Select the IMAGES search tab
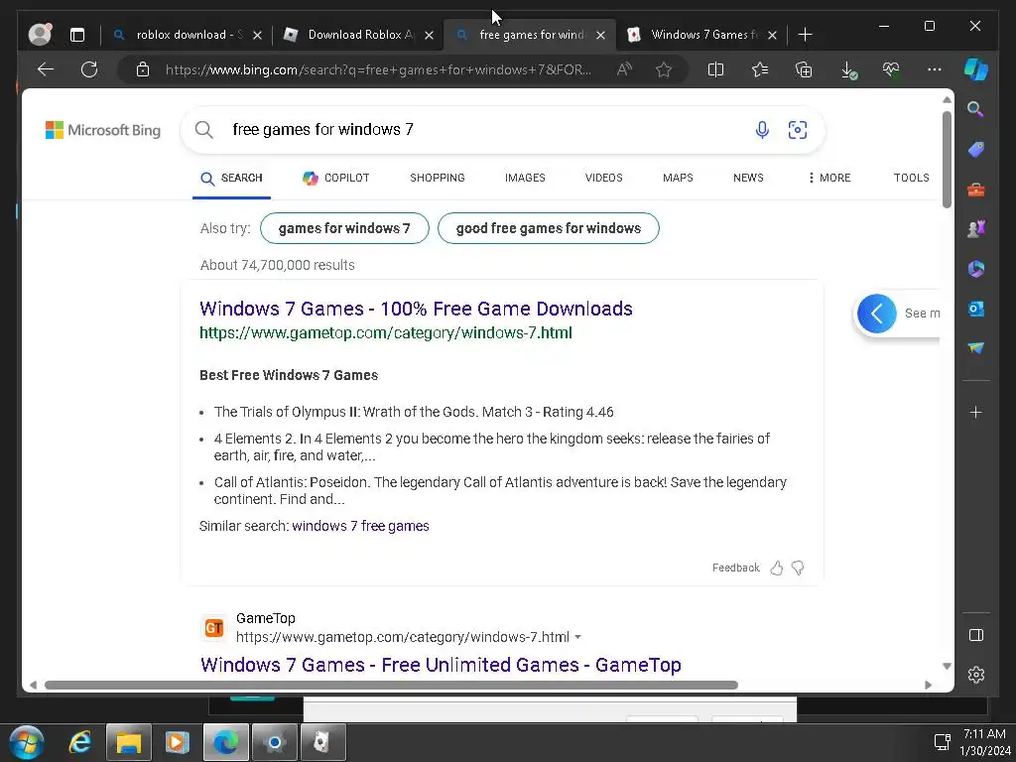 click(x=525, y=178)
